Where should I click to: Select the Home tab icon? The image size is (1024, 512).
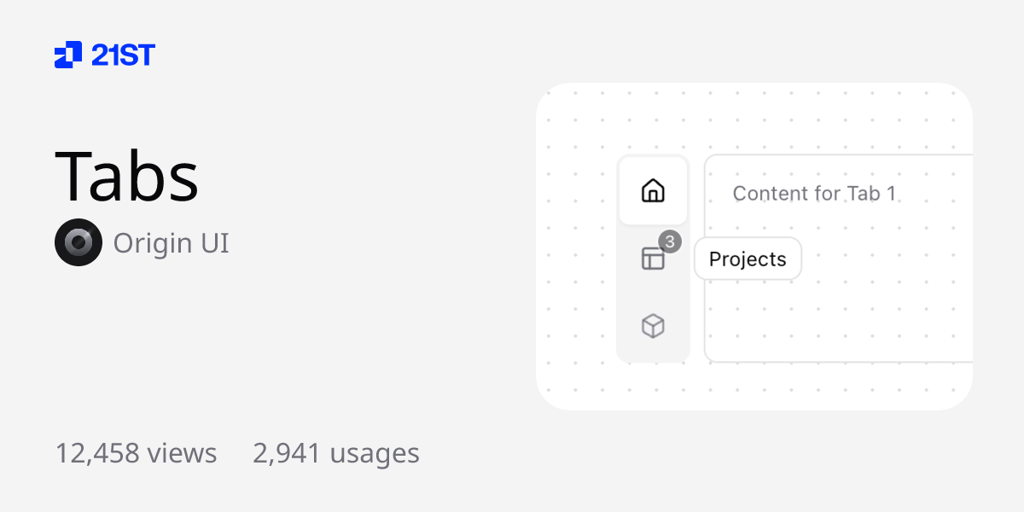tap(653, 190)
